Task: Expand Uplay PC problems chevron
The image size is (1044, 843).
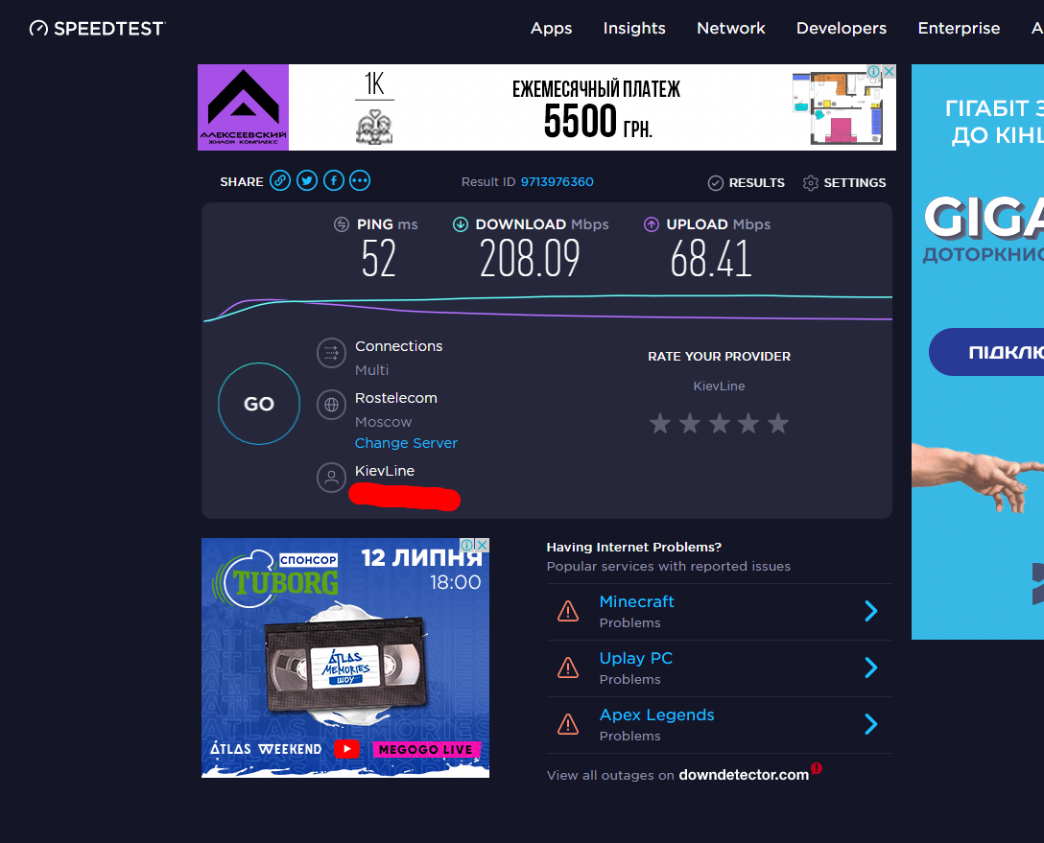Action: tap(871, 667)
